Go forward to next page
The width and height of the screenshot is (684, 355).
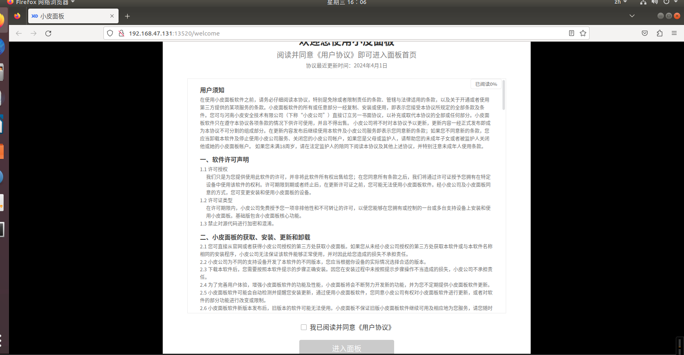tap(34, 33)
